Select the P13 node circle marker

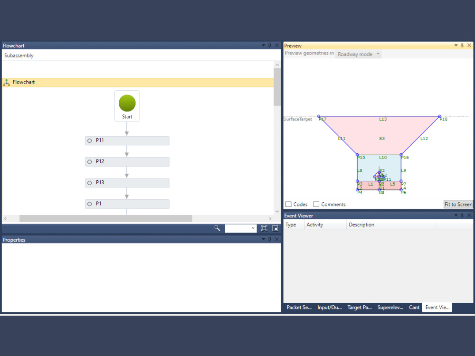[x=90, y=183]
